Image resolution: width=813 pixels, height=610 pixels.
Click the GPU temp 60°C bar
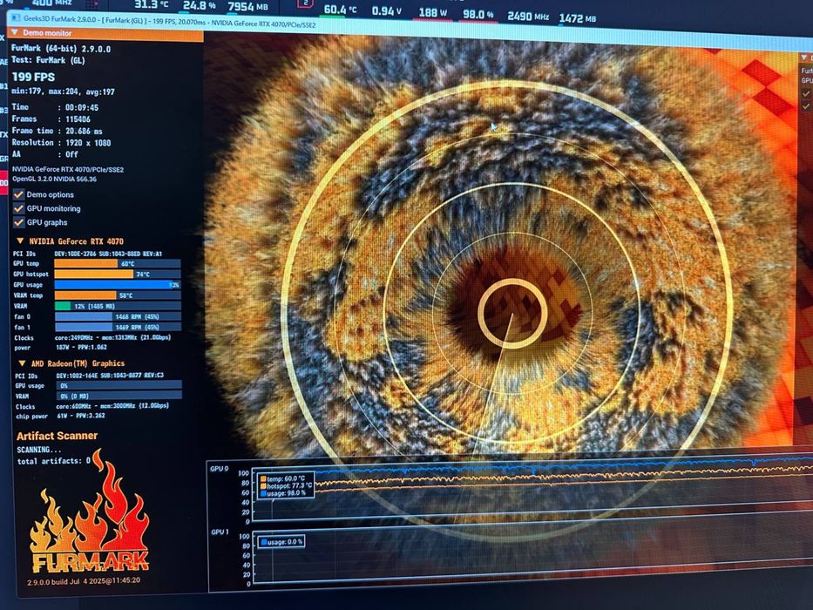coord(117,263)
